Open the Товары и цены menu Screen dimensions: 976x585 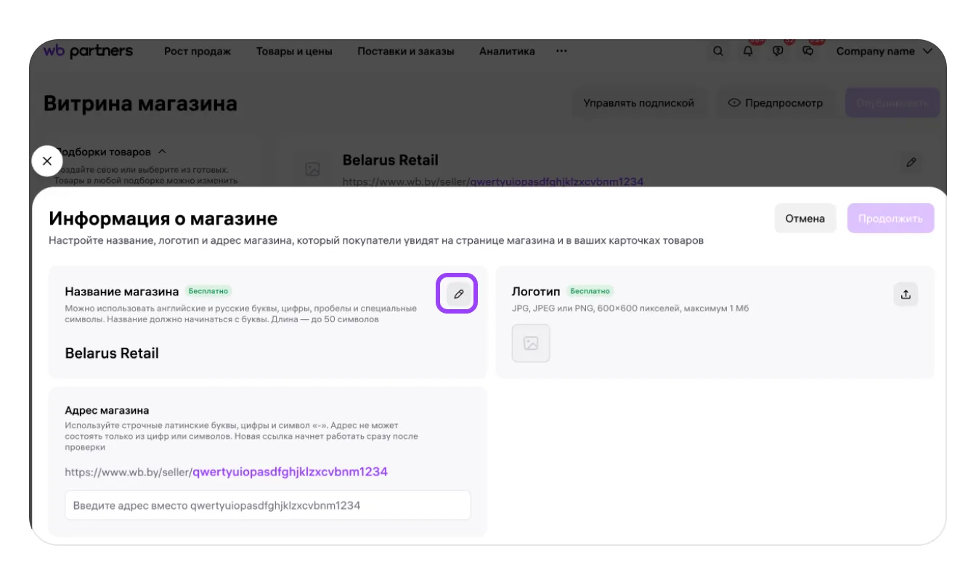point(294,52)
